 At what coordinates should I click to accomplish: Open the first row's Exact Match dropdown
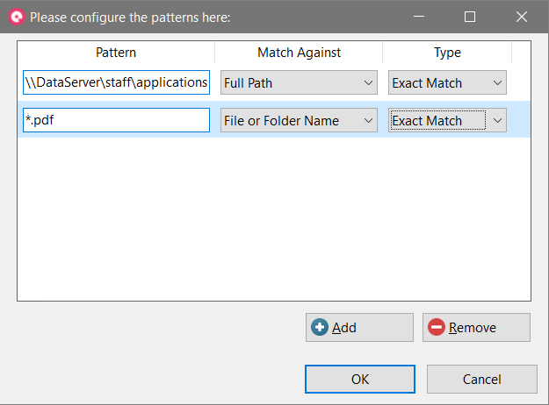tap(447, 83)
